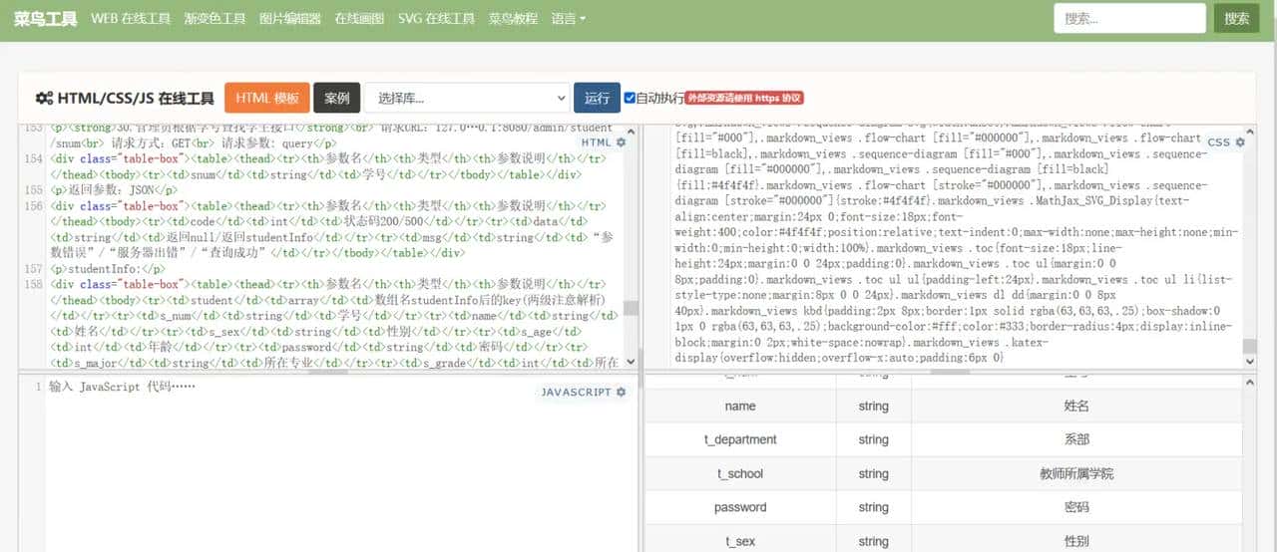Open 在线画图 menu item

359,19
